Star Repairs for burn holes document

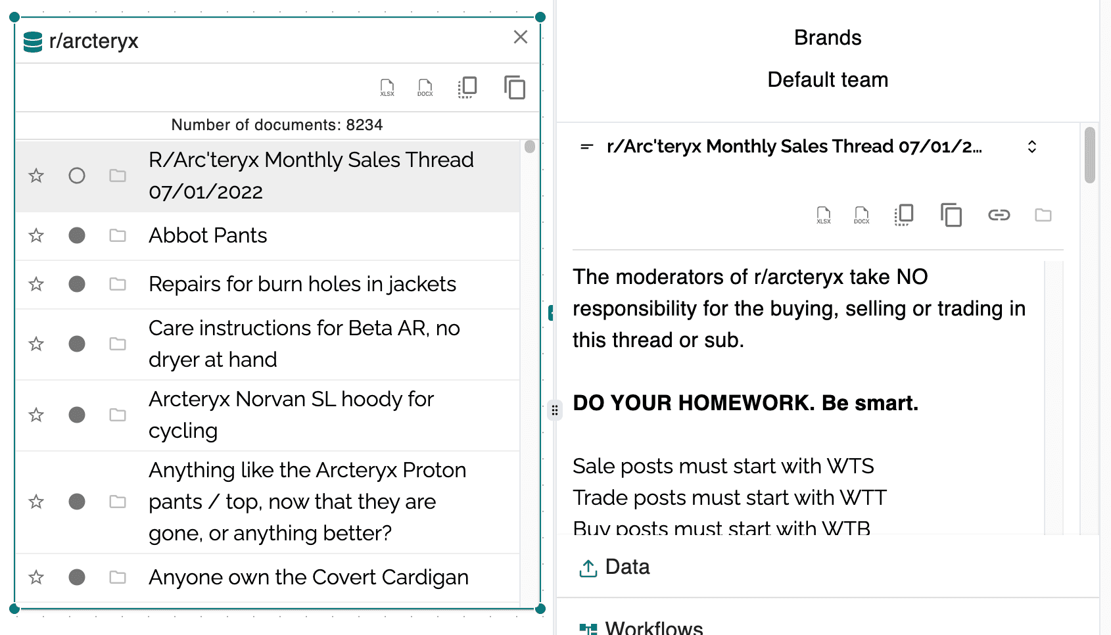click(36, 284)
